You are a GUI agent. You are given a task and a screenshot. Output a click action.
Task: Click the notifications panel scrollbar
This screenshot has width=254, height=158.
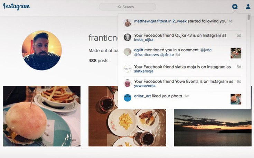249,17
